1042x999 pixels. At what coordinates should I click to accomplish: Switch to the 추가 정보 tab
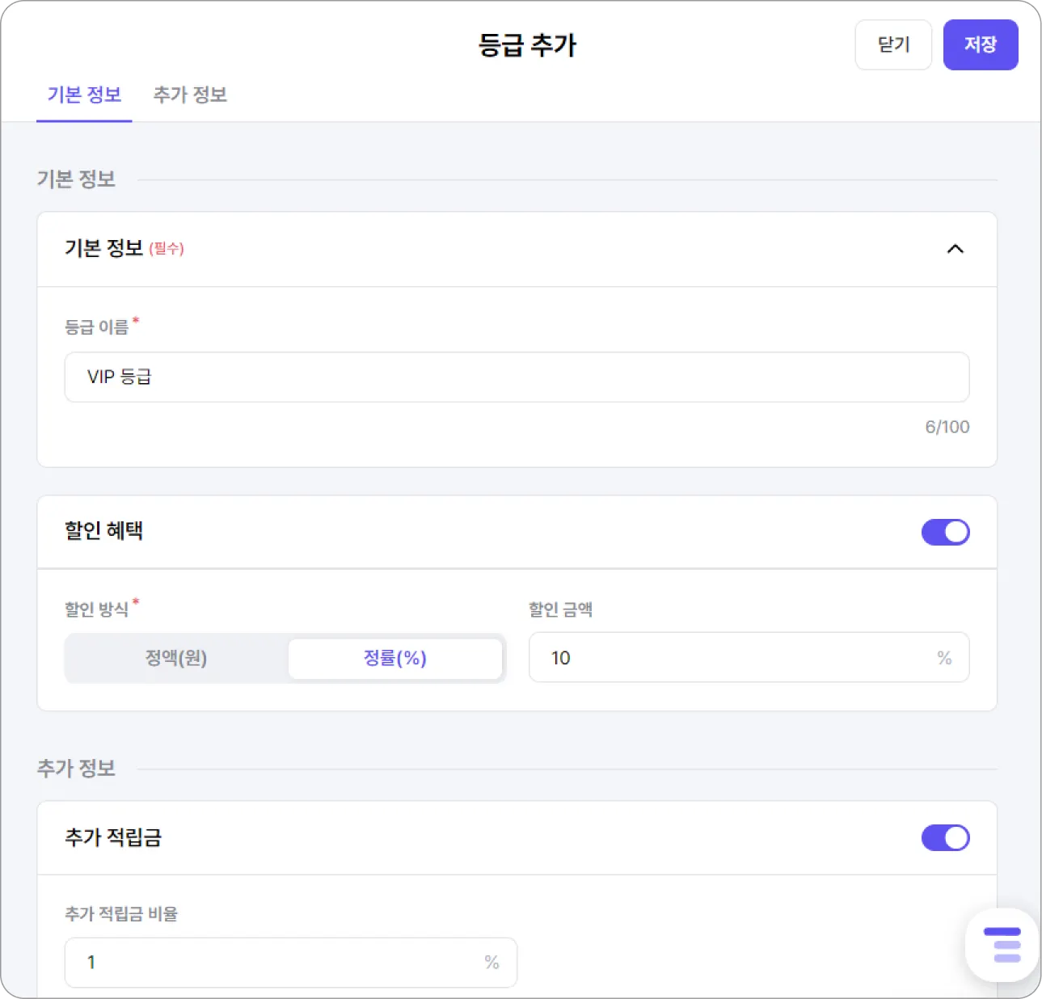[x=190, y=95]
